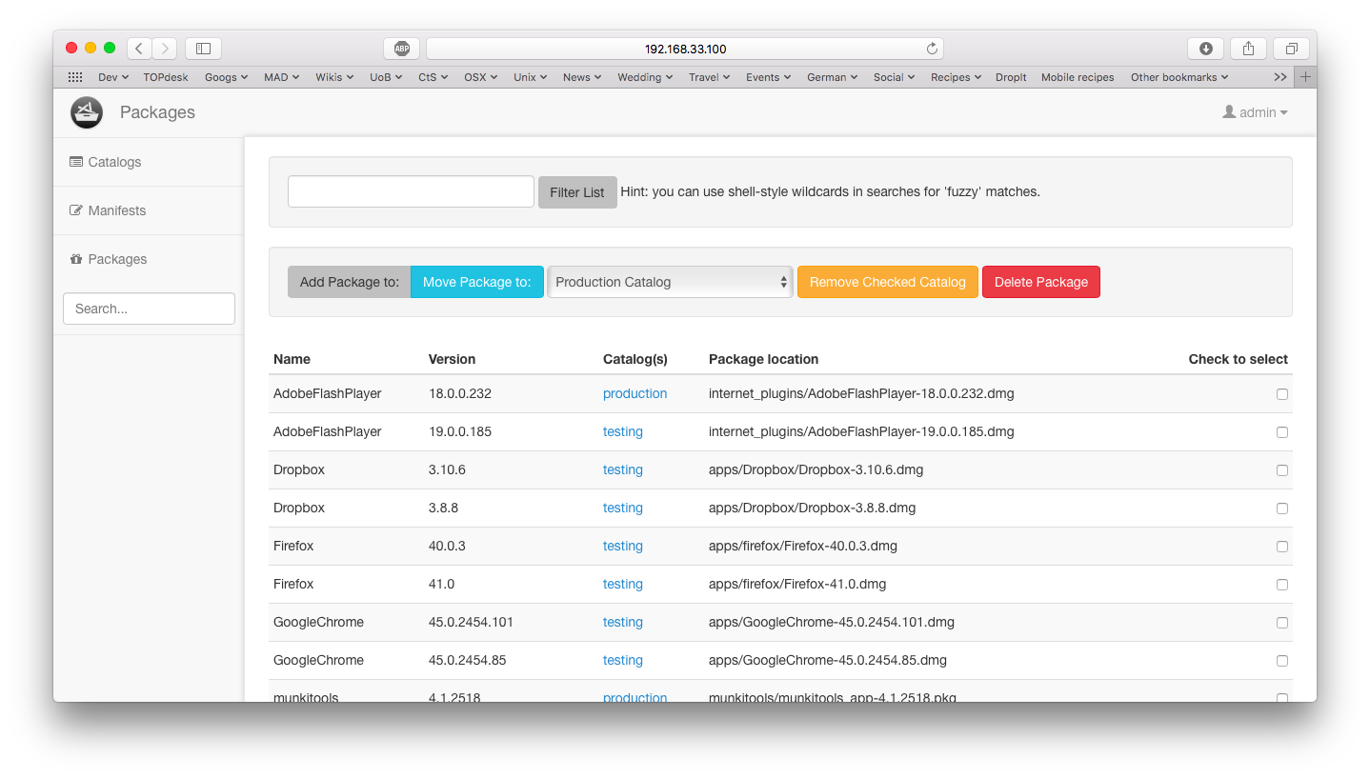Open testing catalog link for Firefox 41.0
Screen dimensions: 1370x778
(623, 584)
